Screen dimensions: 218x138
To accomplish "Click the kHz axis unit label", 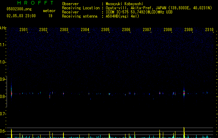I will click(3, 28).
